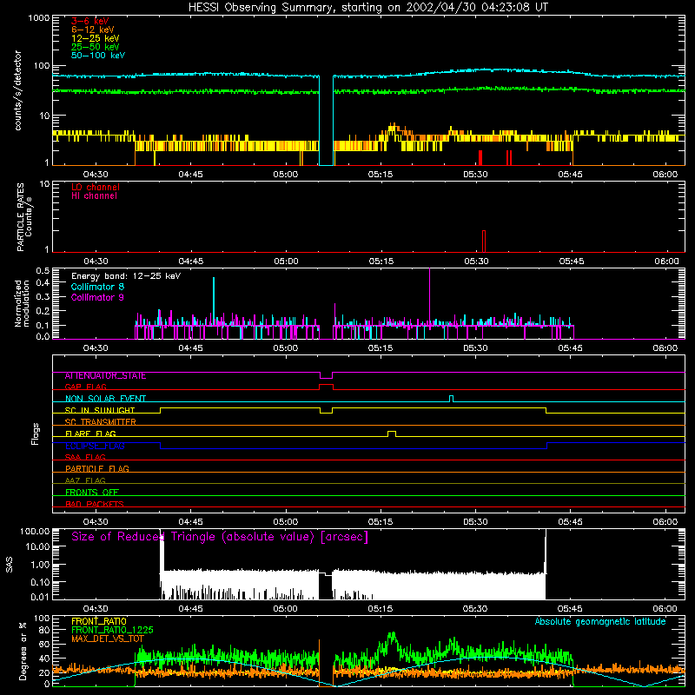Select the cyan 50-100 keV legend label
This screenshot has width=695, height=695.
pyautogui.click(x=98, y=56)
